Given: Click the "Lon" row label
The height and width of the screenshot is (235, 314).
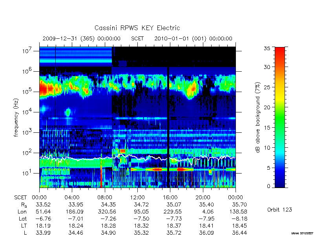Looking at the screenshot, I should point(22,211).
